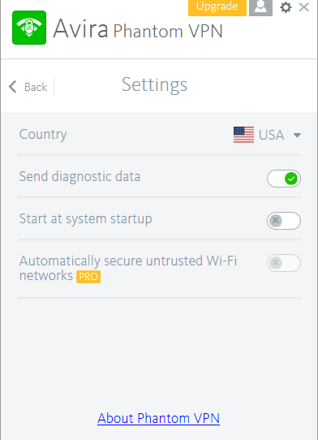Select the USA country text
This screenshot has width=318, height=440.
271,135
